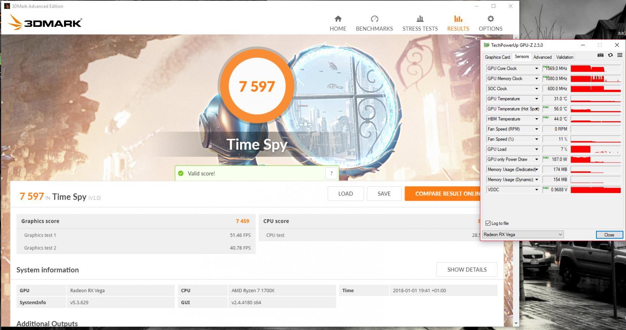Click the CPU test row label
Screen dimensions: 626x330
coord(275,235)
